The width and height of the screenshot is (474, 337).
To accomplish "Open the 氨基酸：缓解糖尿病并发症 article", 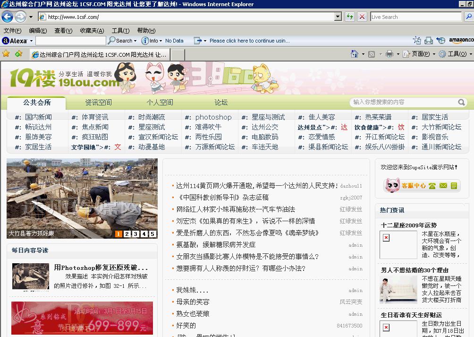I will pos(216,245).
